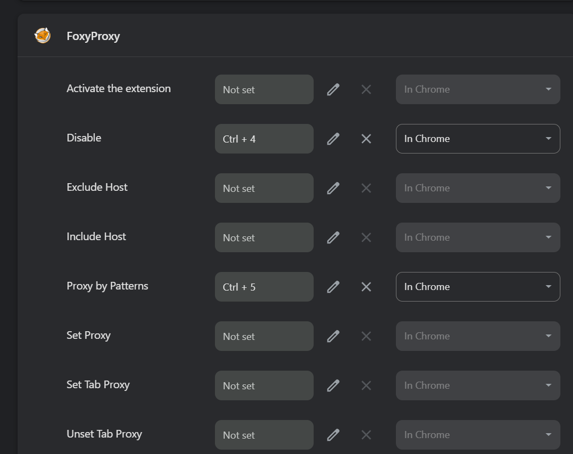Click the Exclude Host Not set field
This screenshot has height=454, width=573.
[264, 188]
